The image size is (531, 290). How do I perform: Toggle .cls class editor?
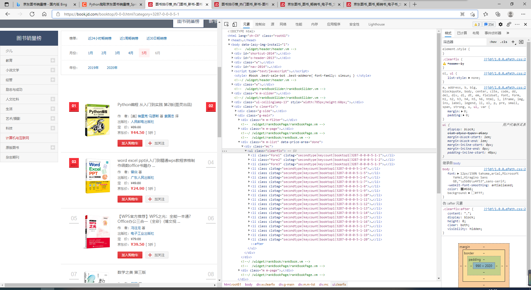504,42
